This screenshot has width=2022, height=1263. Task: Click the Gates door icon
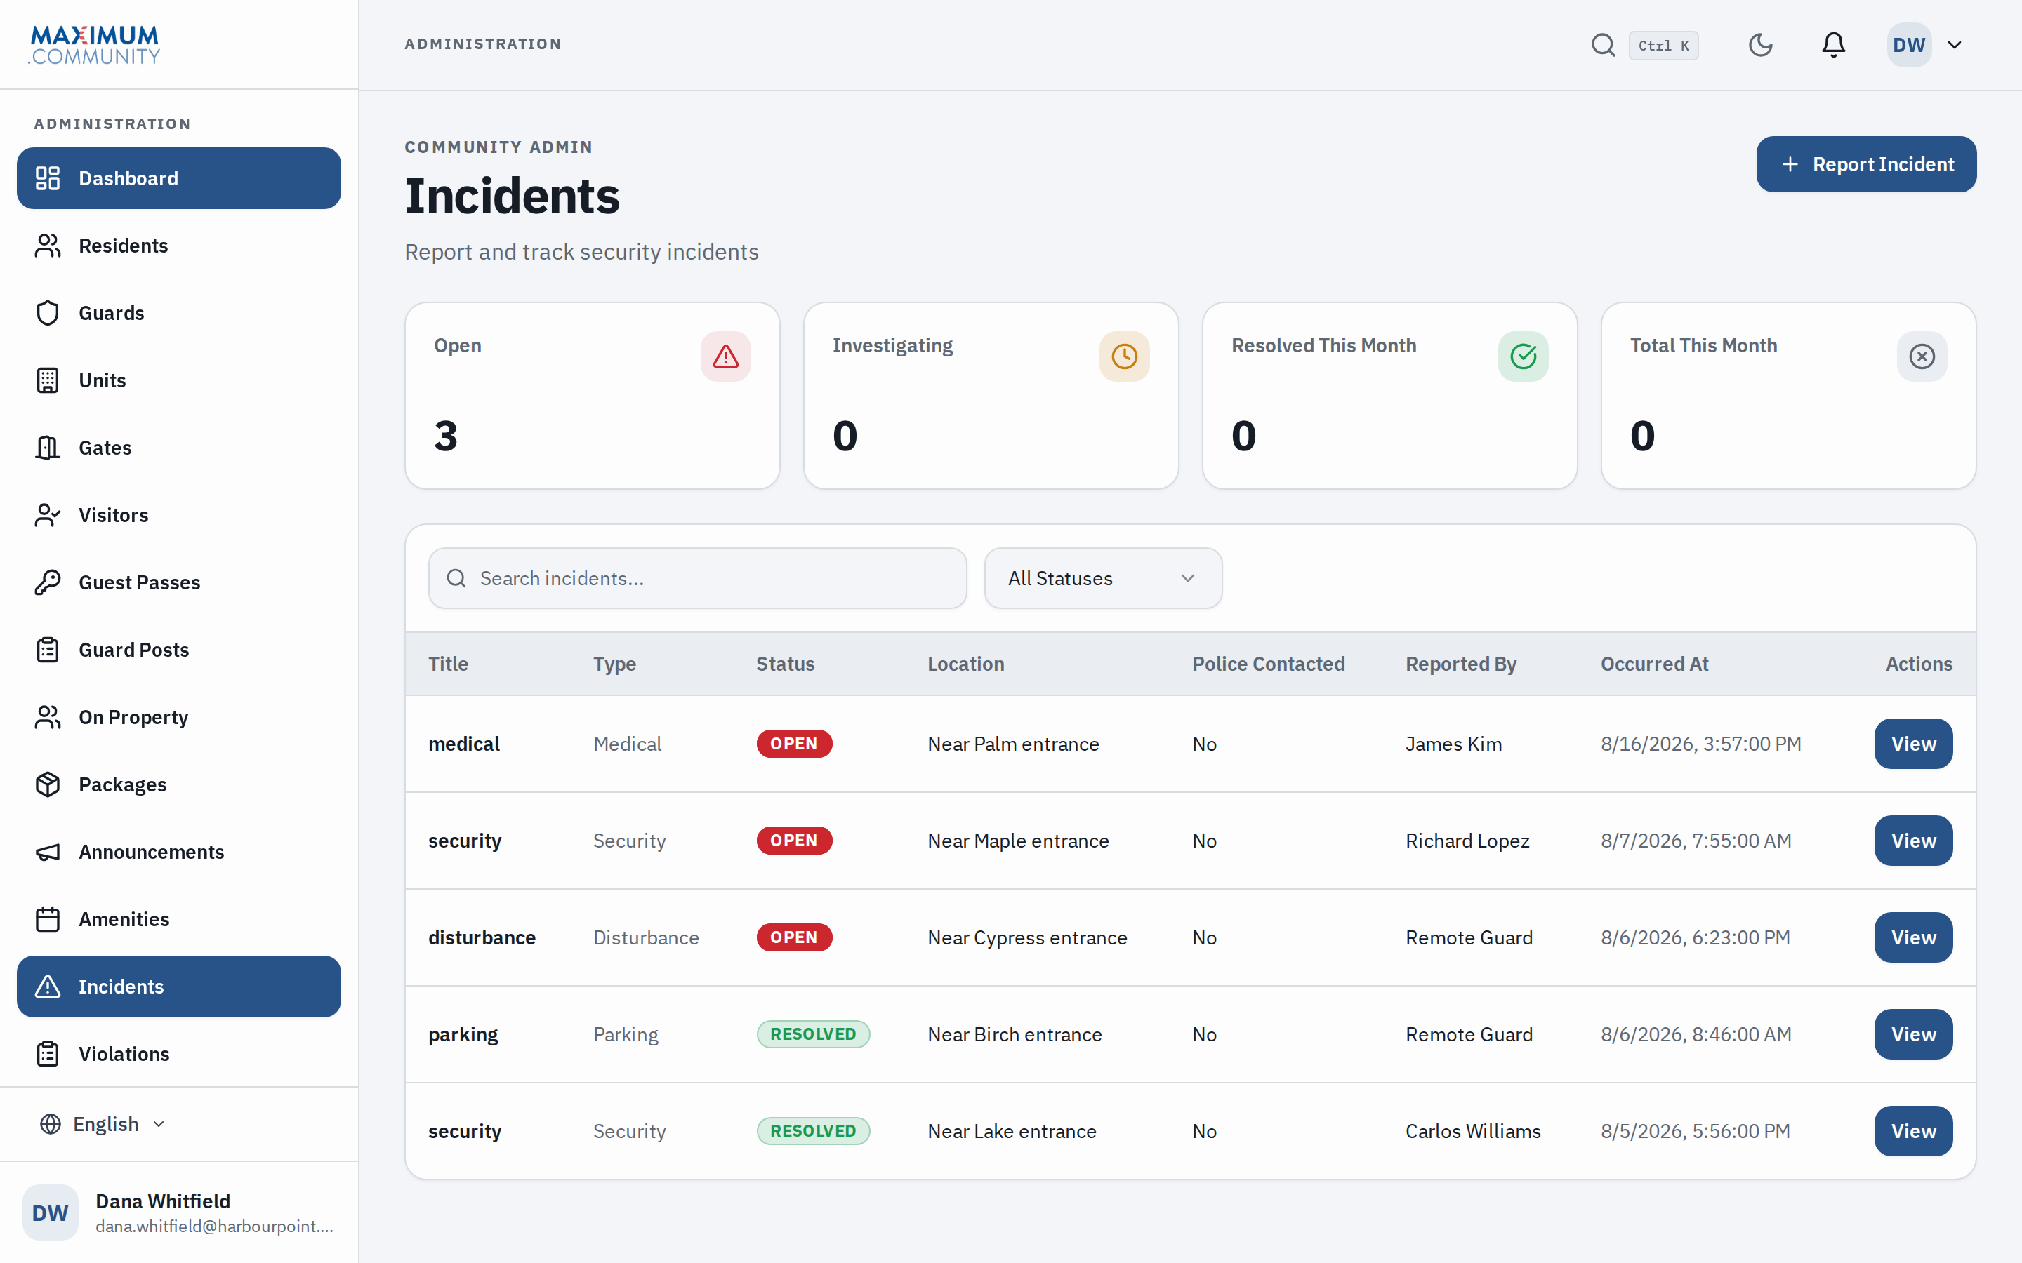point(48,448)
